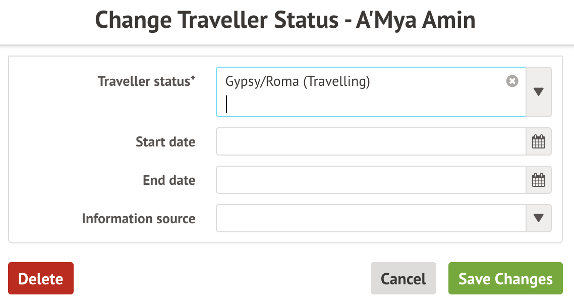Viewport: 574px width, 302px height.
Task: Clear the Gypsy/Roma (Travelling) selection
Action: 512,81
